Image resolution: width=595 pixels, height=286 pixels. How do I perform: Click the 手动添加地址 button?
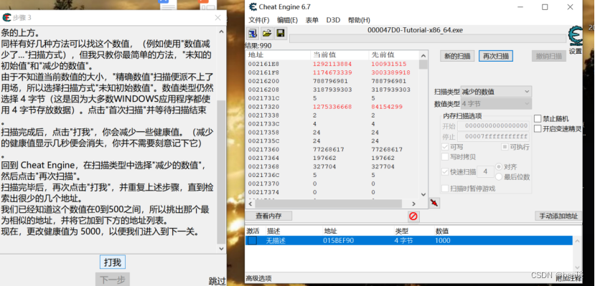tap(558, 216)
